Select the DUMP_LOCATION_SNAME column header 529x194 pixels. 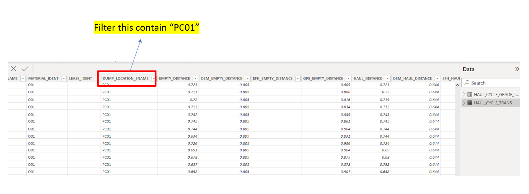(125, 78)
